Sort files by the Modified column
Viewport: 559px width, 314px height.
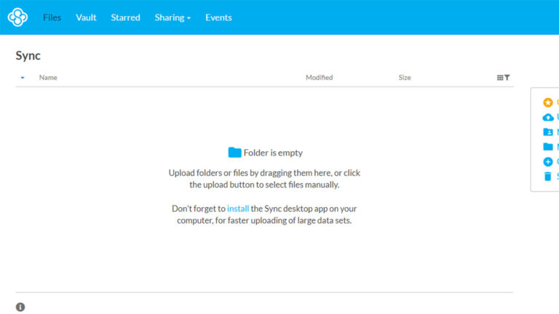319,78
